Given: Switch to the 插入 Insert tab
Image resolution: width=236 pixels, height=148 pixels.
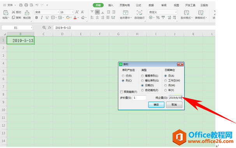Looking at the screenshot, I should coord(111,5).
